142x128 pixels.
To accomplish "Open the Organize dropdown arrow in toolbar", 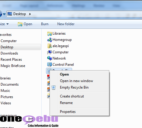I will click(7, 24).
